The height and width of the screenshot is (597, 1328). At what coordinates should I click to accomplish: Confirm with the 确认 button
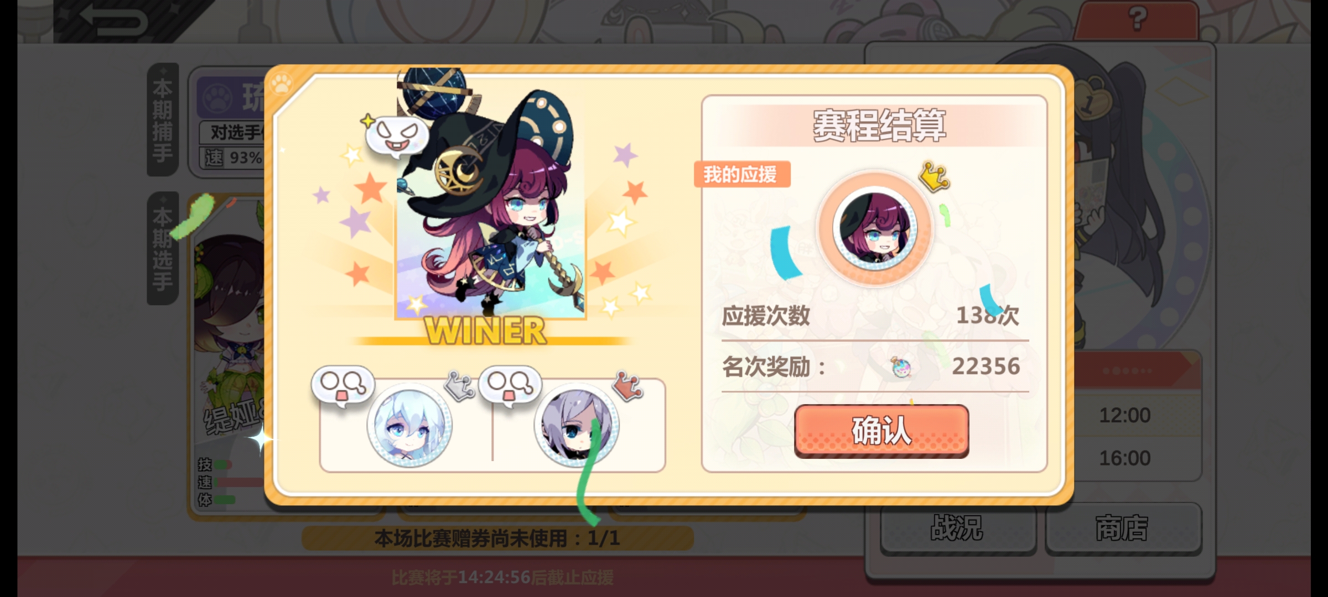pos(881,431)
